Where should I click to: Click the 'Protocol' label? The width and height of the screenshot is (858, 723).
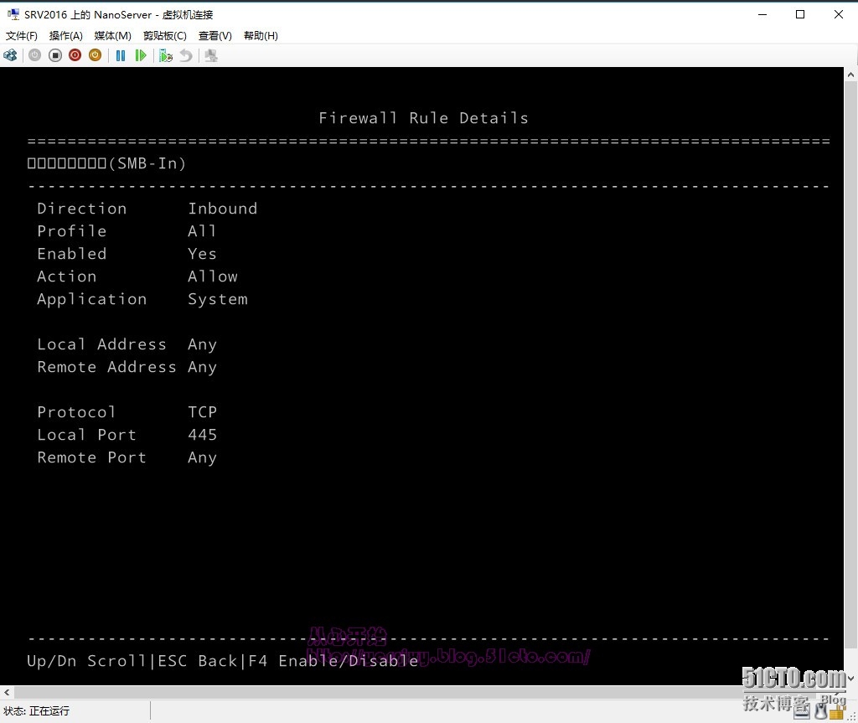tap(76, 412)
